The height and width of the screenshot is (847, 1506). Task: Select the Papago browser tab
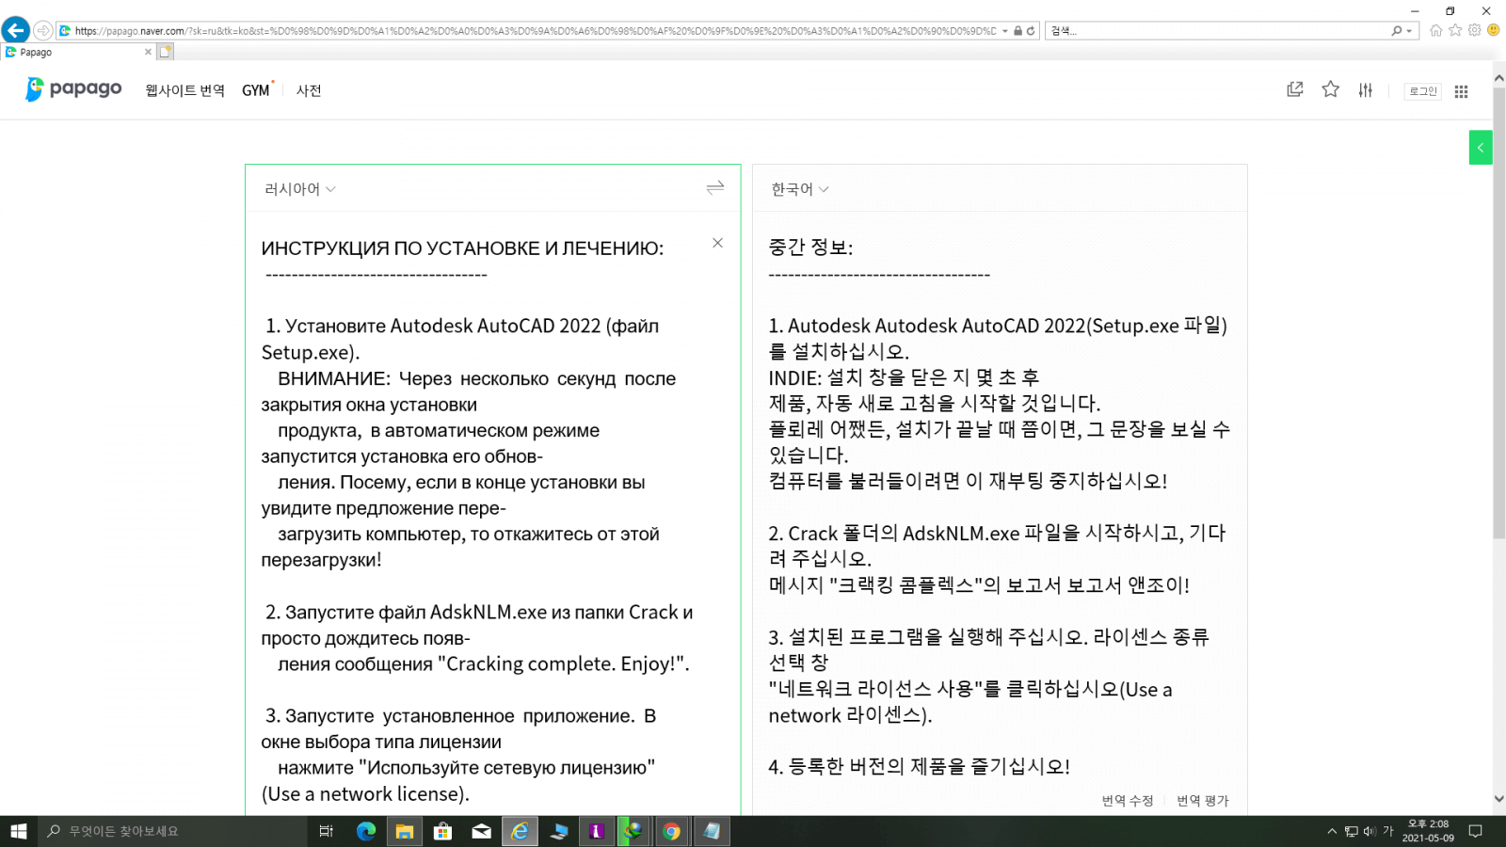click(78, 52)
